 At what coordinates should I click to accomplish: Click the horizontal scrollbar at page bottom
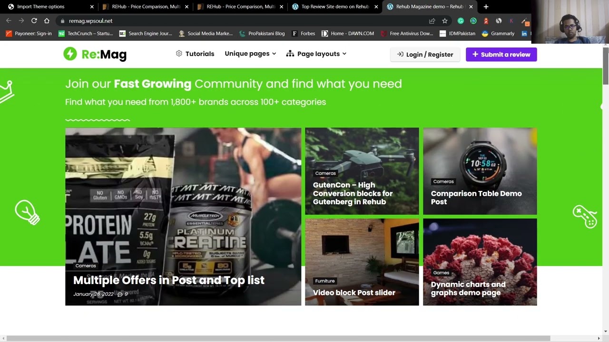[x=278, y=338]
